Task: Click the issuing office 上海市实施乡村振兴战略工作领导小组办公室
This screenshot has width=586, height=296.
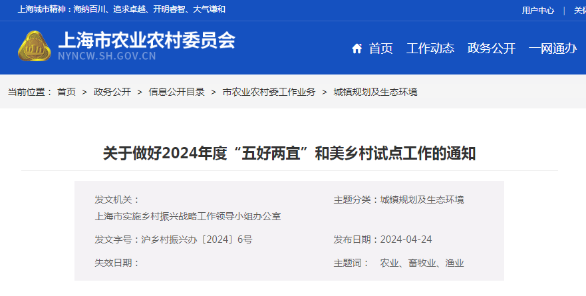Action: tap(188, 216)
